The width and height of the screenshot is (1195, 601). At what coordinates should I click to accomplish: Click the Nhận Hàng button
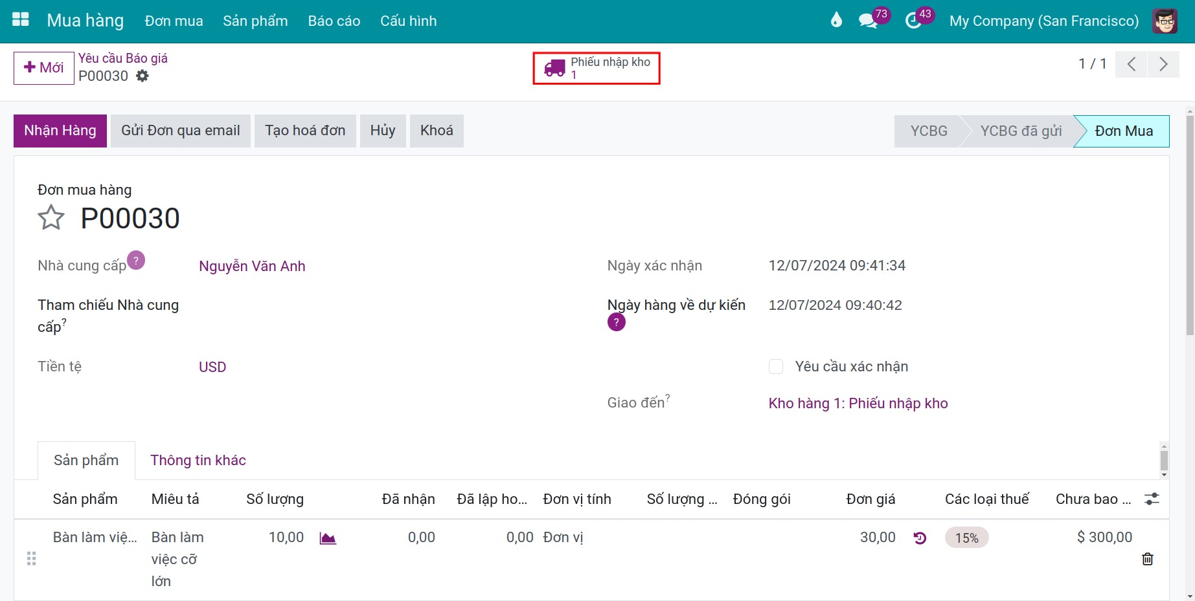click(x=60, y=131)
